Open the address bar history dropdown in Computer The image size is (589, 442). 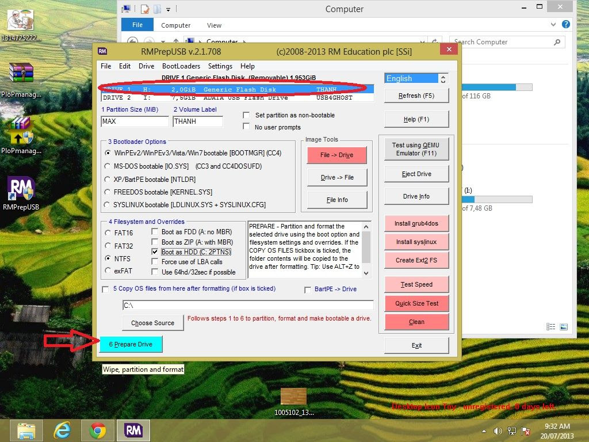423,41
